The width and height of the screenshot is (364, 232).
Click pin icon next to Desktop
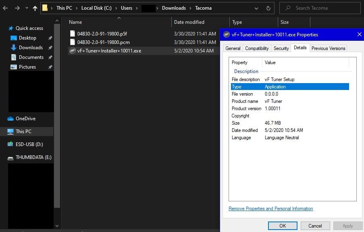click(x=50, y=38)
